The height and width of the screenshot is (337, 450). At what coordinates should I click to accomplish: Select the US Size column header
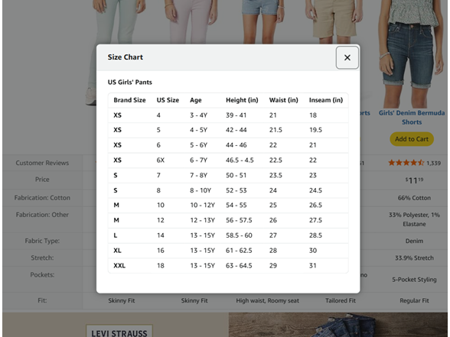click(168, 100)
